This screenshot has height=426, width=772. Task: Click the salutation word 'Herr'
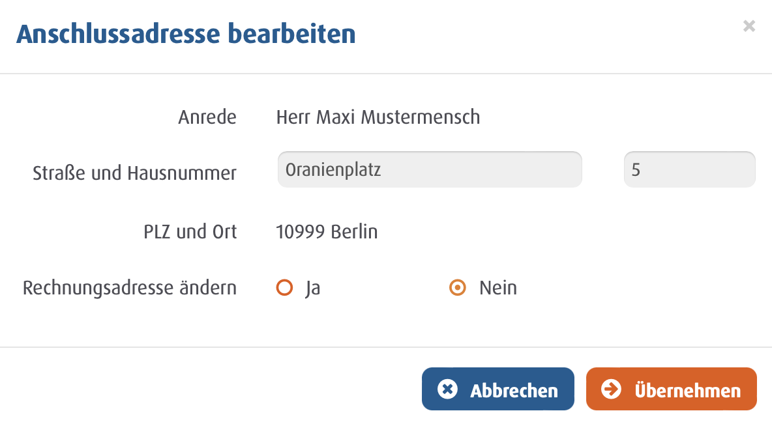(293, 117)
